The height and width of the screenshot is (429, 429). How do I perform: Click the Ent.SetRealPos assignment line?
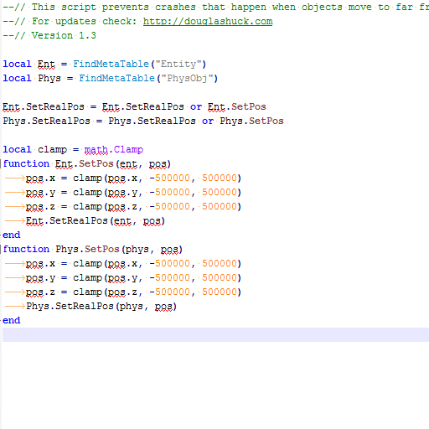[134, 107]
